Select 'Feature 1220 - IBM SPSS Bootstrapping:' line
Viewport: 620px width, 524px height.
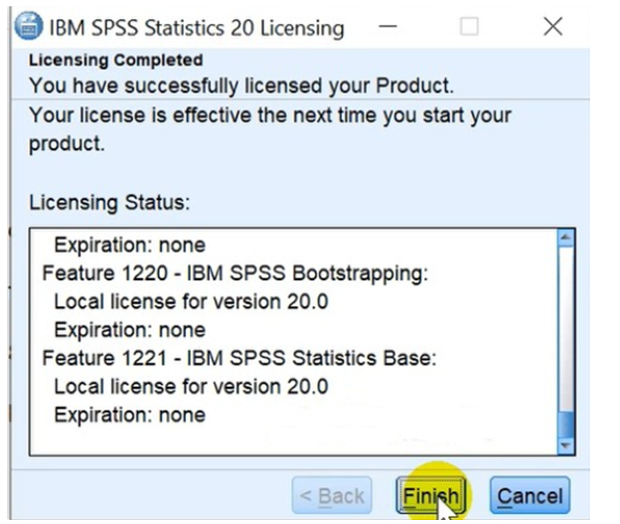point(234,273)
